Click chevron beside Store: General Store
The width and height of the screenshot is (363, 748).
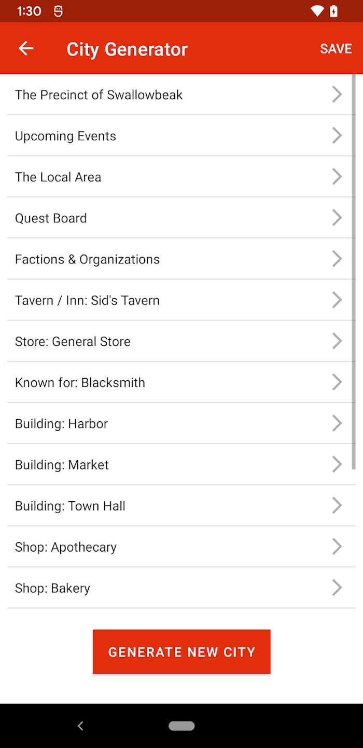pyautogui.click(x=337, y=341)
